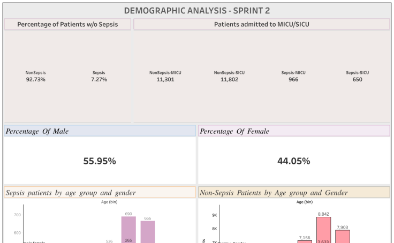Click the Sepsis-SICU 650 figure

coord(357,79)
